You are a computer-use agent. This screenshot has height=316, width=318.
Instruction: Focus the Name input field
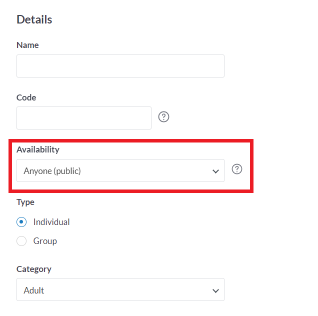pyautogui.click(x=120, y=66)
